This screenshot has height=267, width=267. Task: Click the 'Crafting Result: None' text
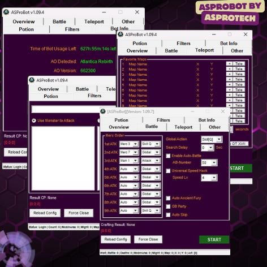(118, 225)
